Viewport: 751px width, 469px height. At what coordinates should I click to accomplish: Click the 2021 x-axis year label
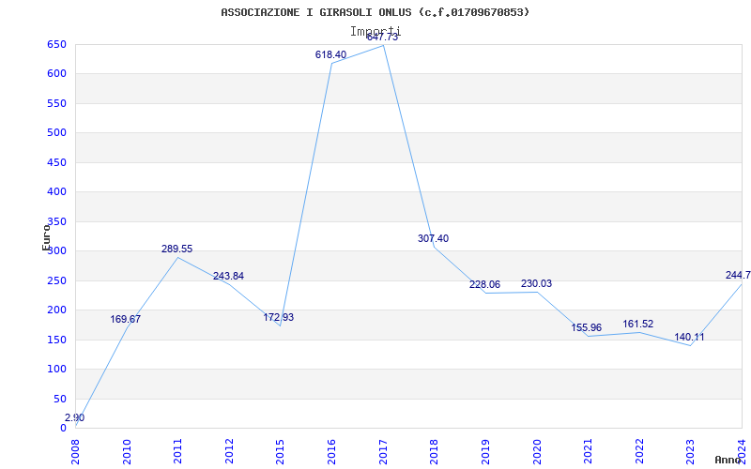(589, 451)
